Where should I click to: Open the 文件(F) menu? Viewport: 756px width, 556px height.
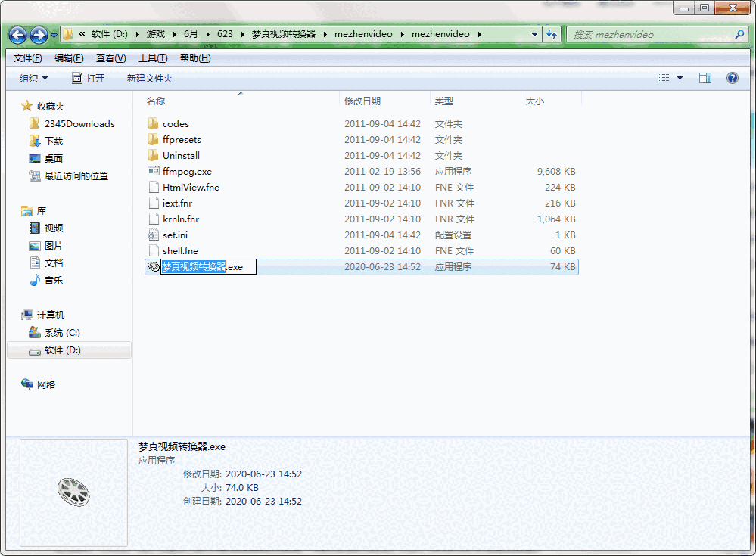tap(27, 58)
